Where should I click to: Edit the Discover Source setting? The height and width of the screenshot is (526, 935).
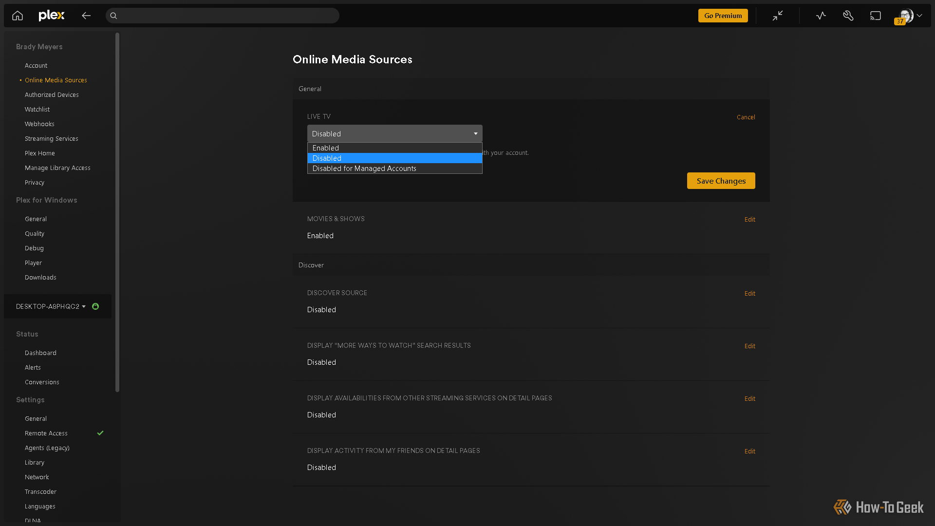pos(749,294)
